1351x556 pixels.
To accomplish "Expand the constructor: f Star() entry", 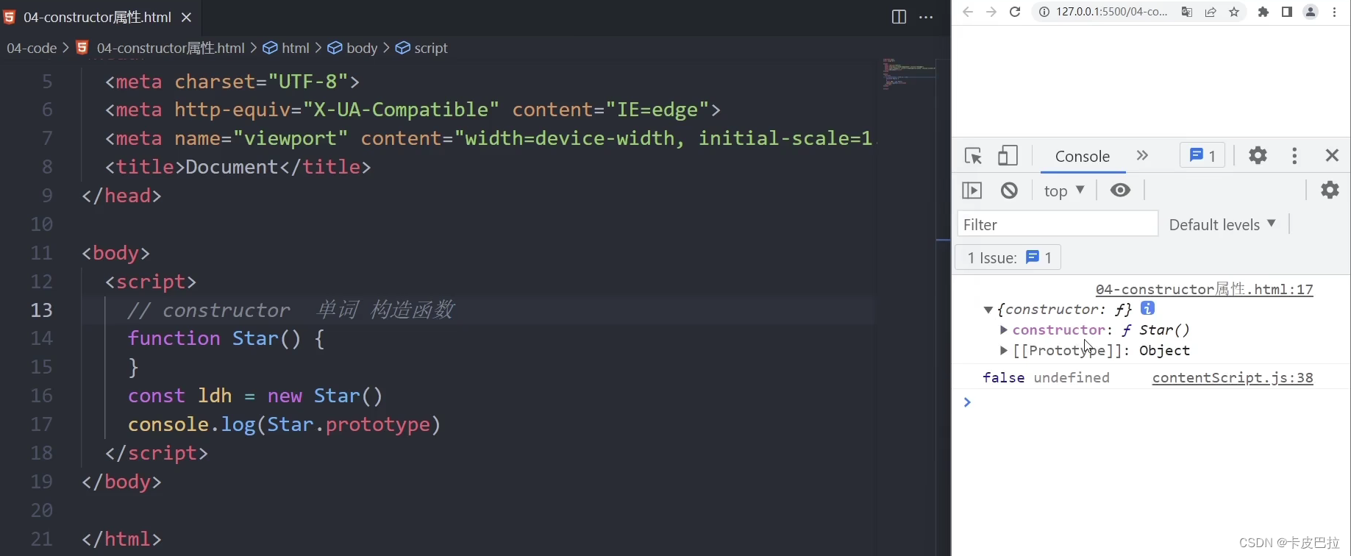I will pyautogui.click(x=1004, y=330).
